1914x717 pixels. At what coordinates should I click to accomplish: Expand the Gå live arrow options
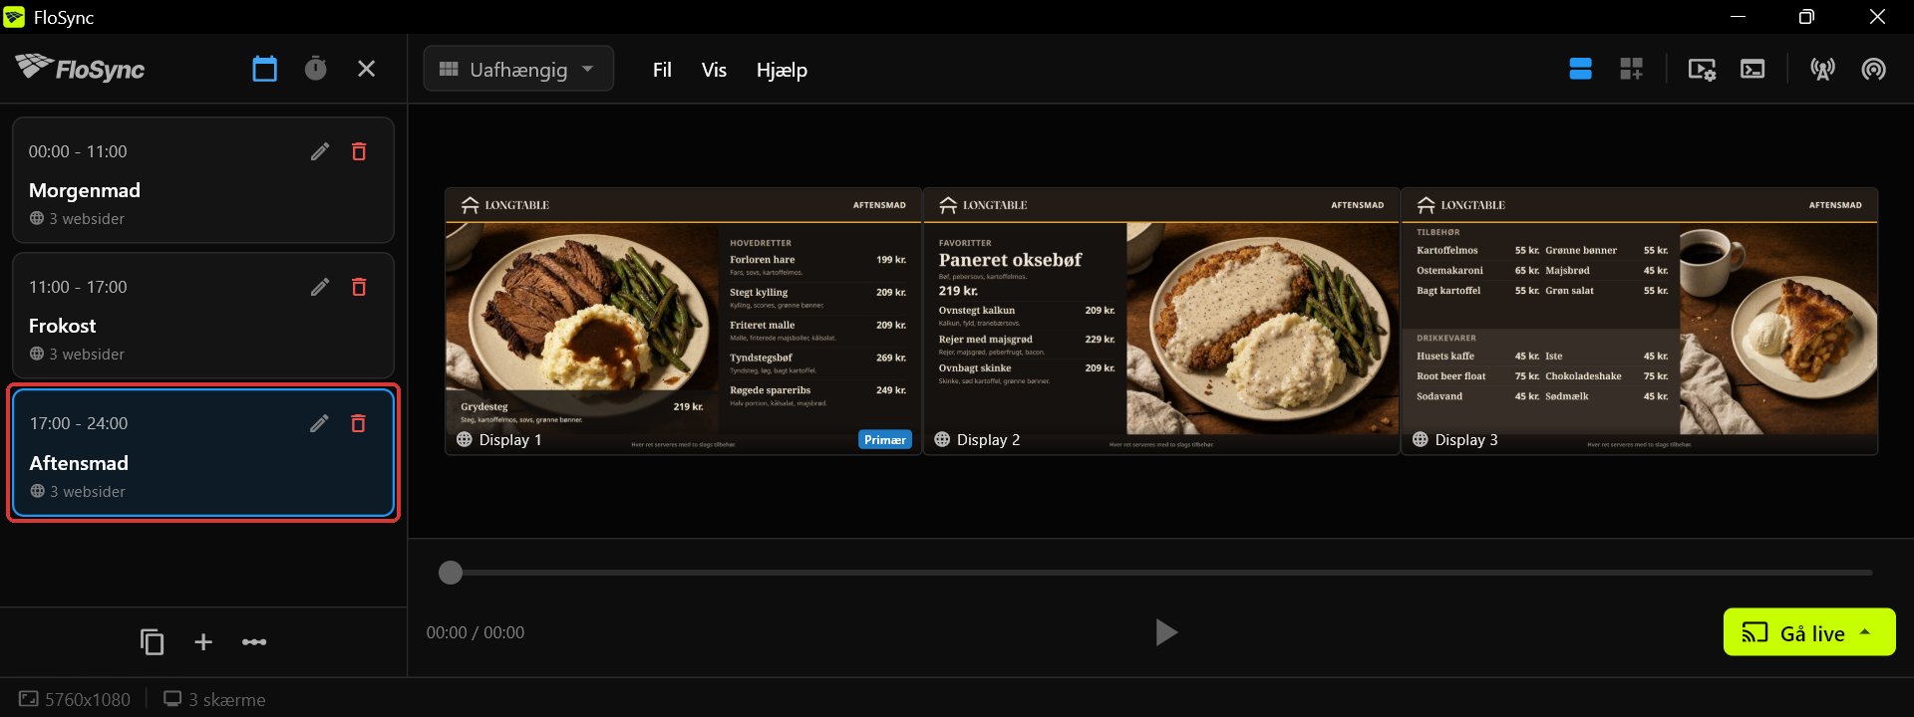[1865, 632]
